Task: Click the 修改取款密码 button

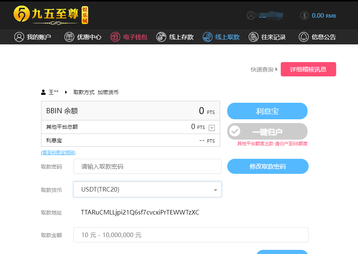Action: click(268, 166)
